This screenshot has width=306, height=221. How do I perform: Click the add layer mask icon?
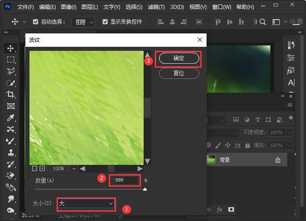tap(231, 209)
